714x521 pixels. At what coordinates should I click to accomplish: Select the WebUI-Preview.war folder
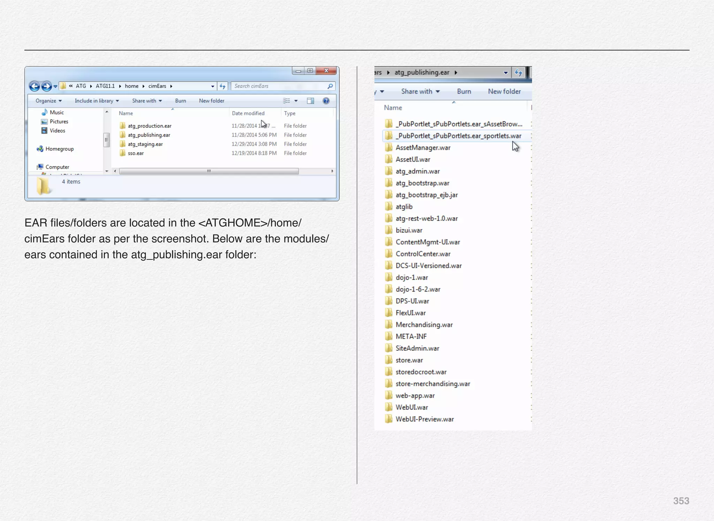coord(419,419)
